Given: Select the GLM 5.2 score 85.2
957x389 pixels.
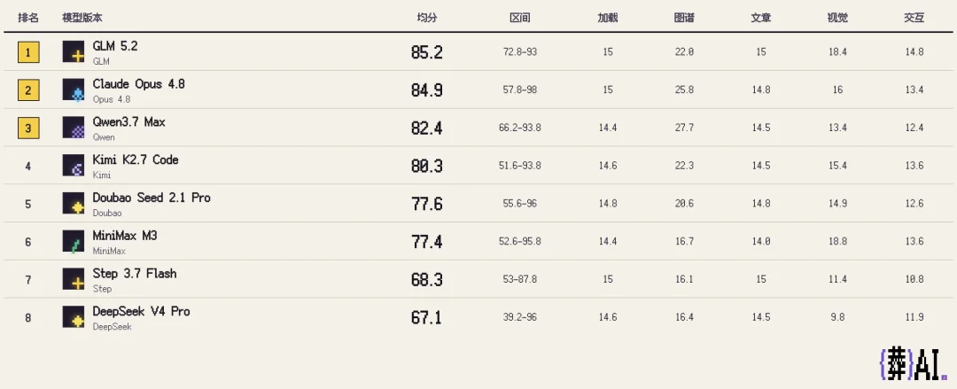Looking at the screenshot, I should tap(426, 52).
